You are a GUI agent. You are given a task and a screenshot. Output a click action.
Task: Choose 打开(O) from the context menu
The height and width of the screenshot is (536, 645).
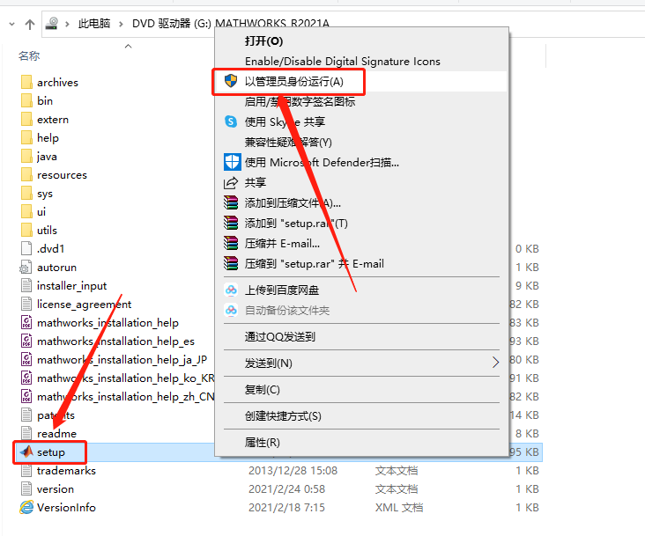263,41
